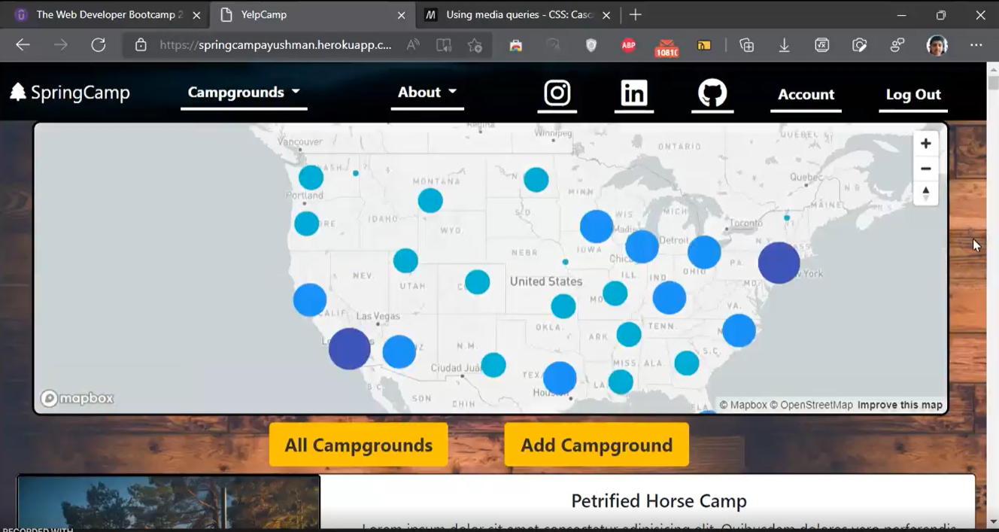Viewport: 999px width, 532px height.
Task: Open the Instagram icon link in navbar
Action: point(557,93)
